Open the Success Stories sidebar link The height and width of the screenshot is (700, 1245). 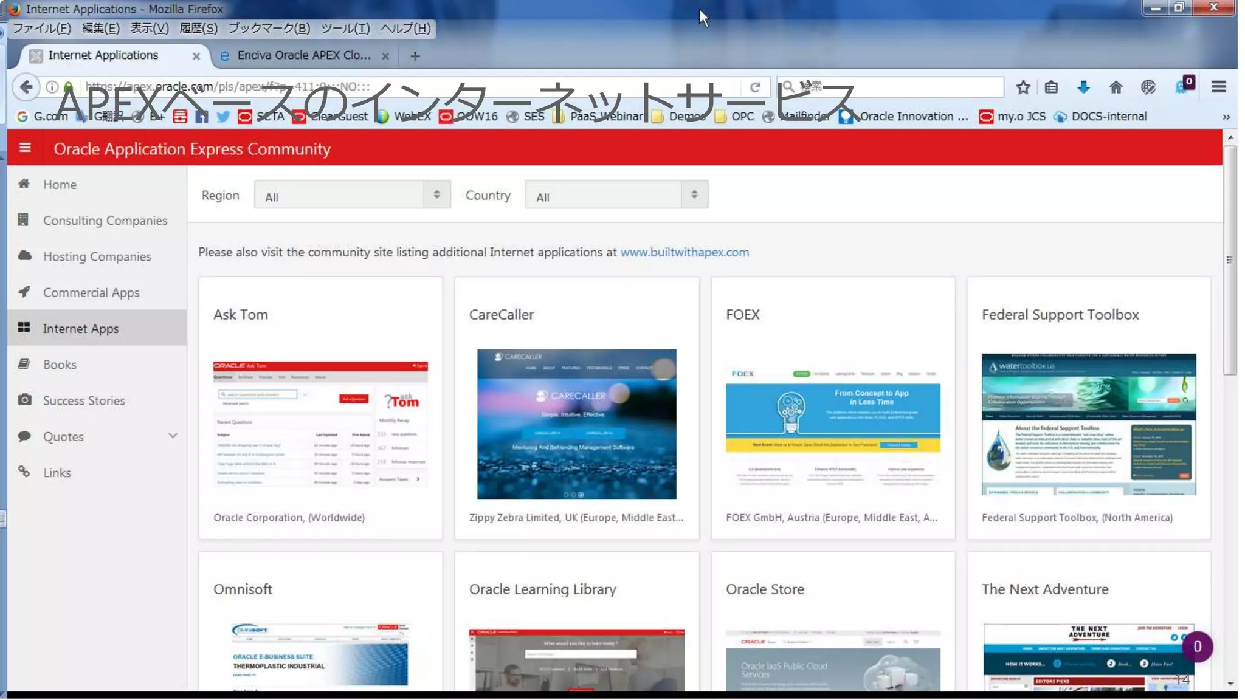click(x=84, y=400)
